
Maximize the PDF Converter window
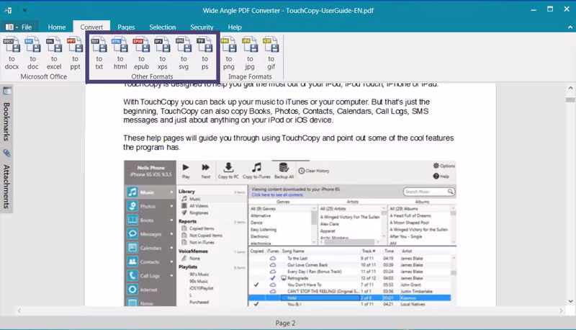550,9
